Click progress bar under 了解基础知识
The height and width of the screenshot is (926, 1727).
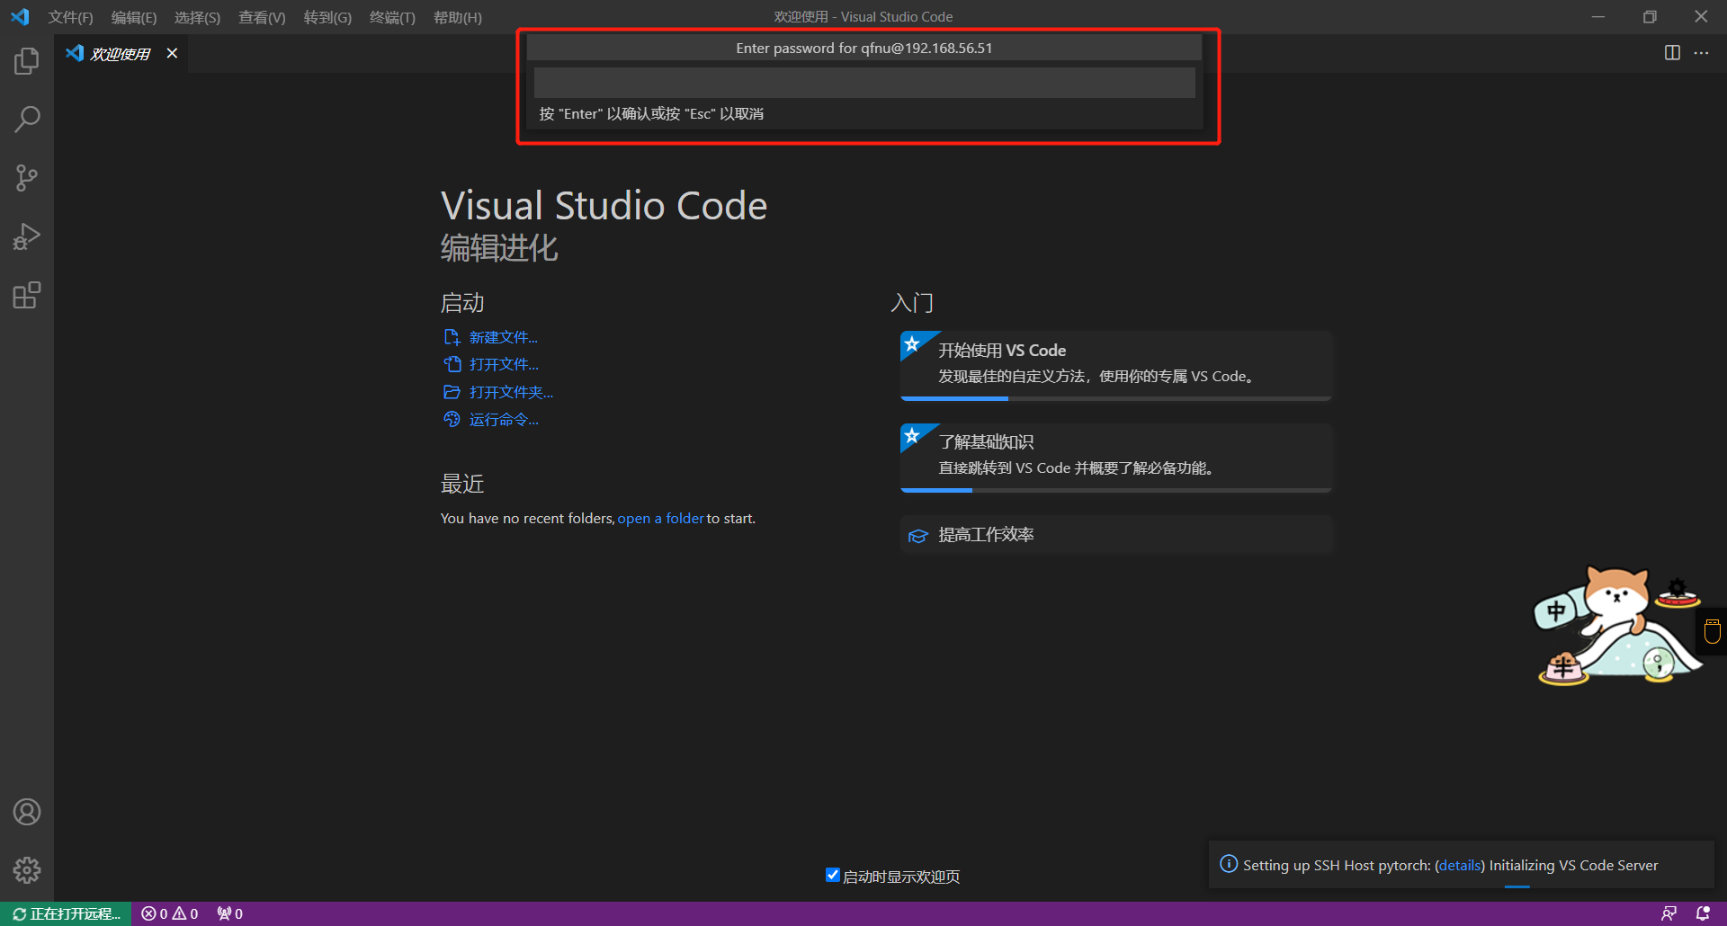click(1115, 490)
